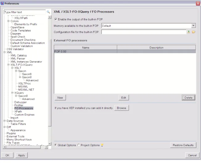Select Spell Check tree item

coord(18,37)
